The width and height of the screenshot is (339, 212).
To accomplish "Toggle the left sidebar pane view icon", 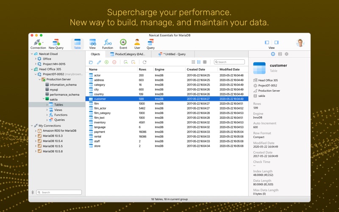I will pyautogui.click(x=267, y=42).
